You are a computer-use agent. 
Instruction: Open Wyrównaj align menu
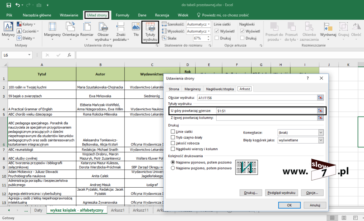[328, 31]
